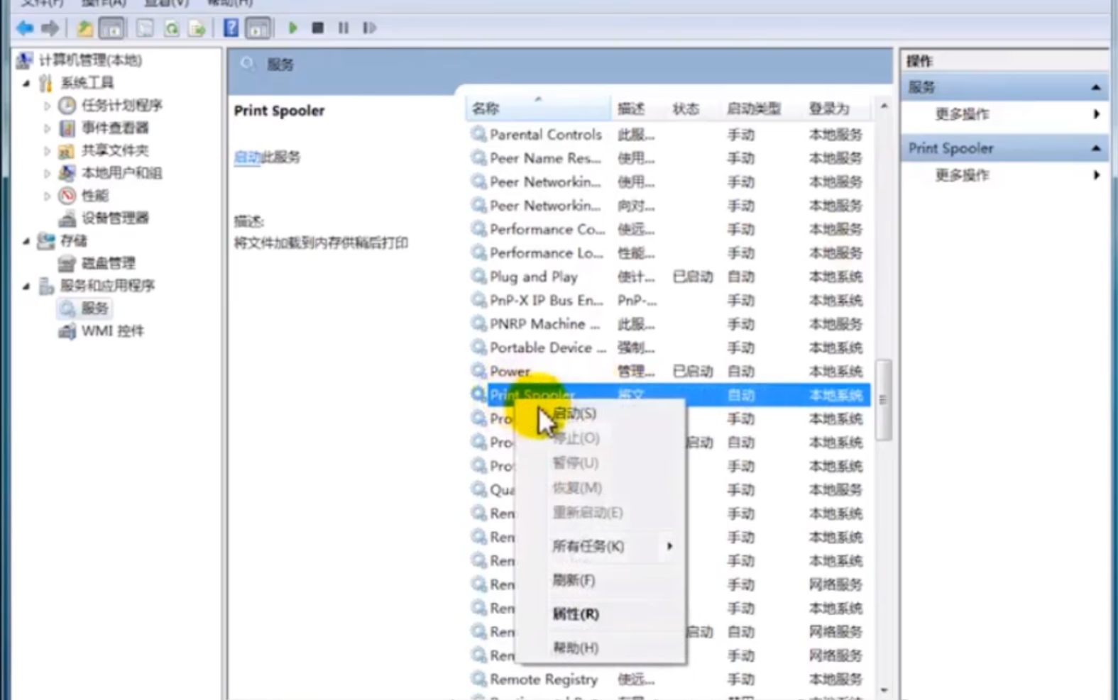Click the Stop Service toolbar icon
Screen dimensions: 1118x700
pyautogui.click(x=318, y=28)
